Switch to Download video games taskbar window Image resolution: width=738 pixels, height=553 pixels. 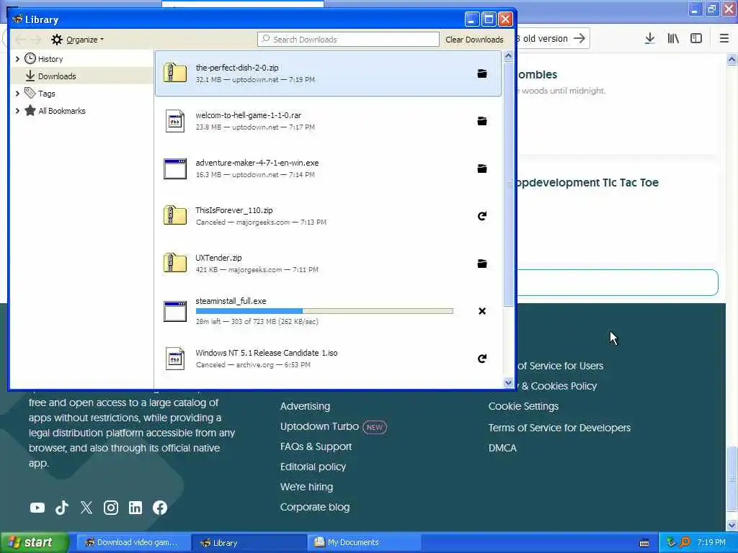pyautogui.click(x=133, y=543)
